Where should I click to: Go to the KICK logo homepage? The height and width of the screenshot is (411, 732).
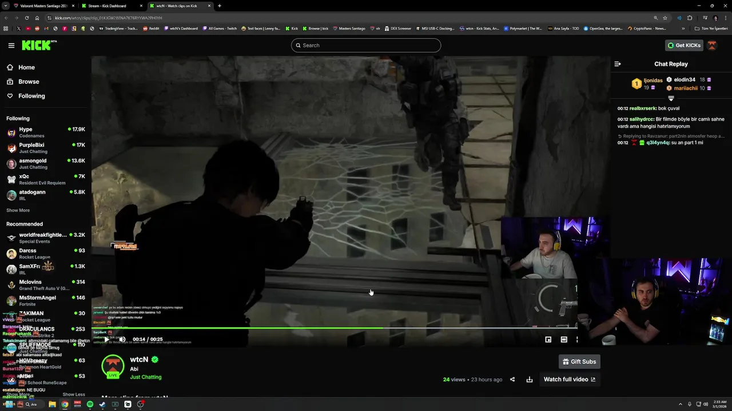39,45
